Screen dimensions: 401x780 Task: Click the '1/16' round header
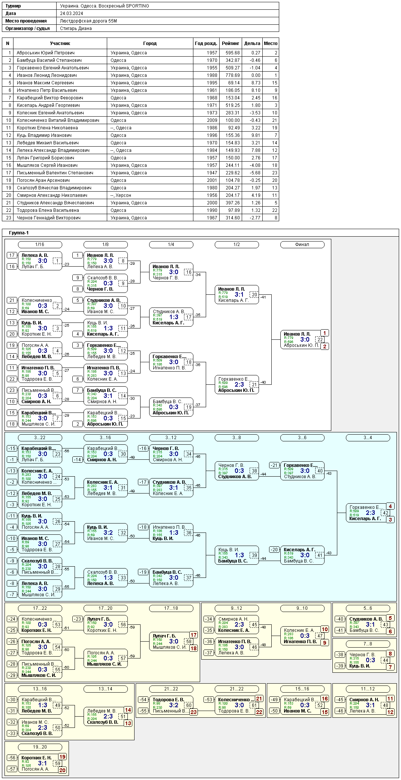tap(40, 244)
